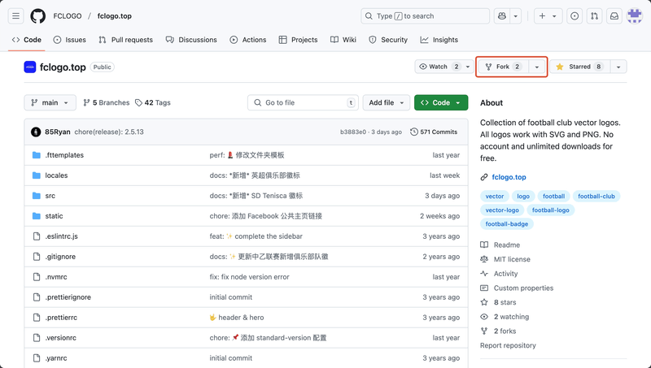Screen dimensions: 651x368
Task: Expand the green Code dropdown
Action: pos(441,103)
